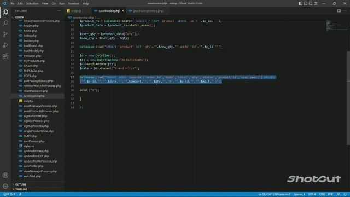Click the PHP language mode status entry
350x197 pixels.
tap(330, 194)
